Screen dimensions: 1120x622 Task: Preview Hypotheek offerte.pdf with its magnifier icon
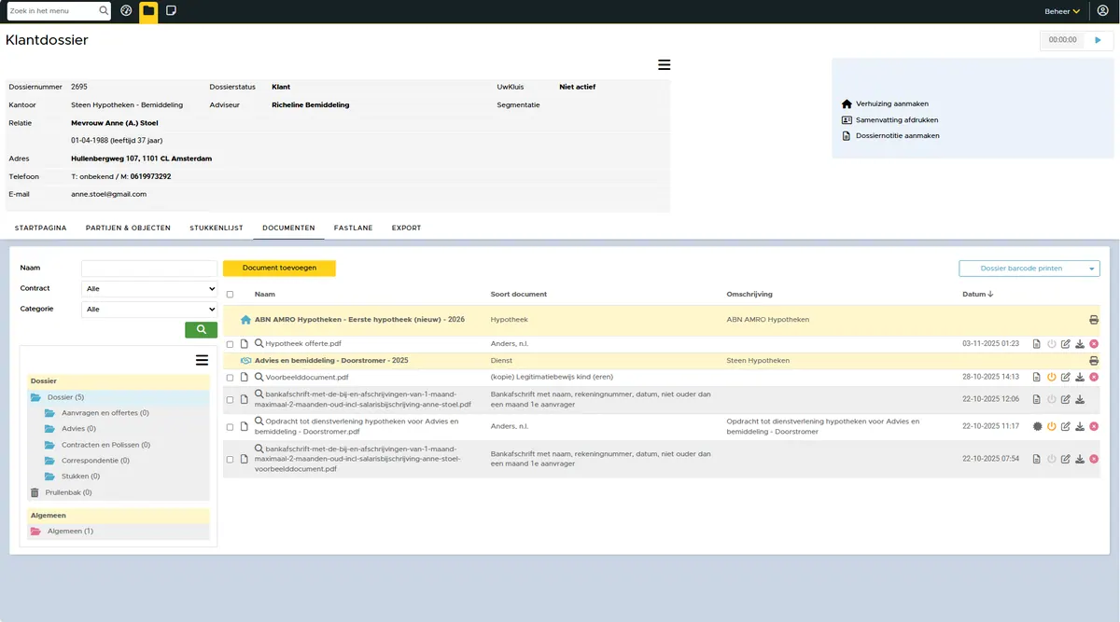(x=259, y=344)
